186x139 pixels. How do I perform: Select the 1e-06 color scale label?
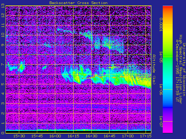pos(161,89)
